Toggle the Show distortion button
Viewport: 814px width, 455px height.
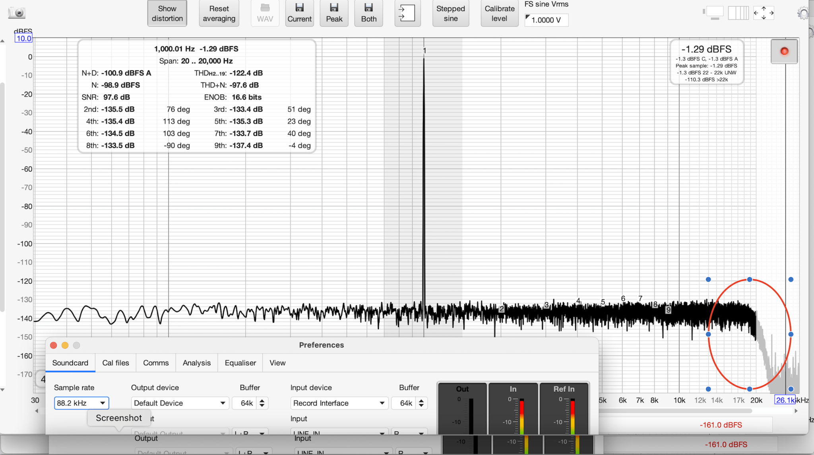[167, 13]
